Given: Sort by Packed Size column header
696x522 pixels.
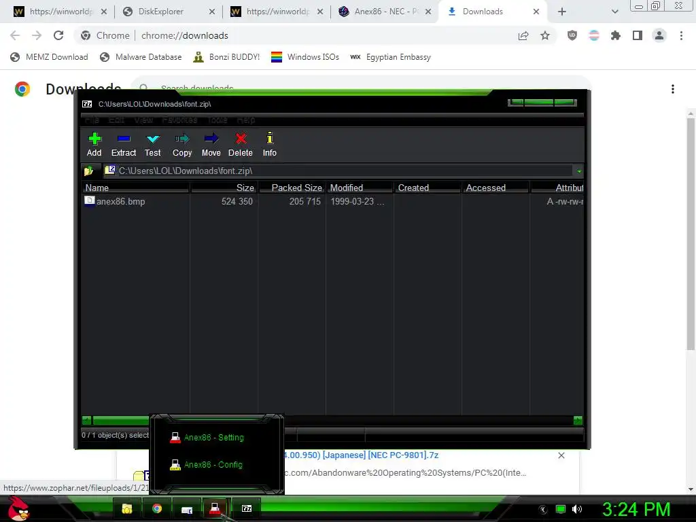Looking at the screenshot, I should [292, 188].
